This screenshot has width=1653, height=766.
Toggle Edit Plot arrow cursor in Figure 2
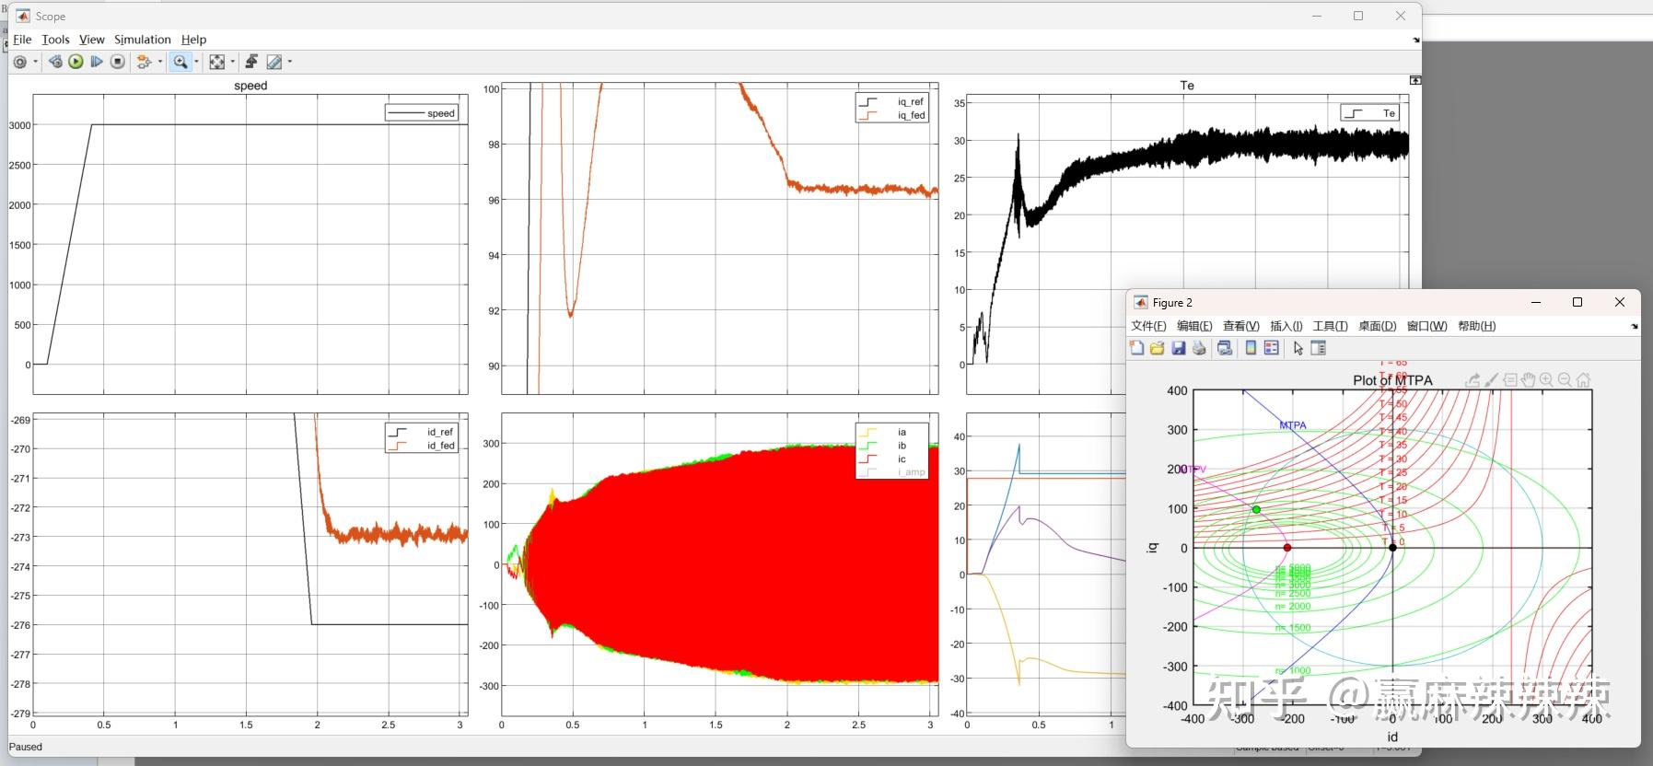pos(1298,348)
